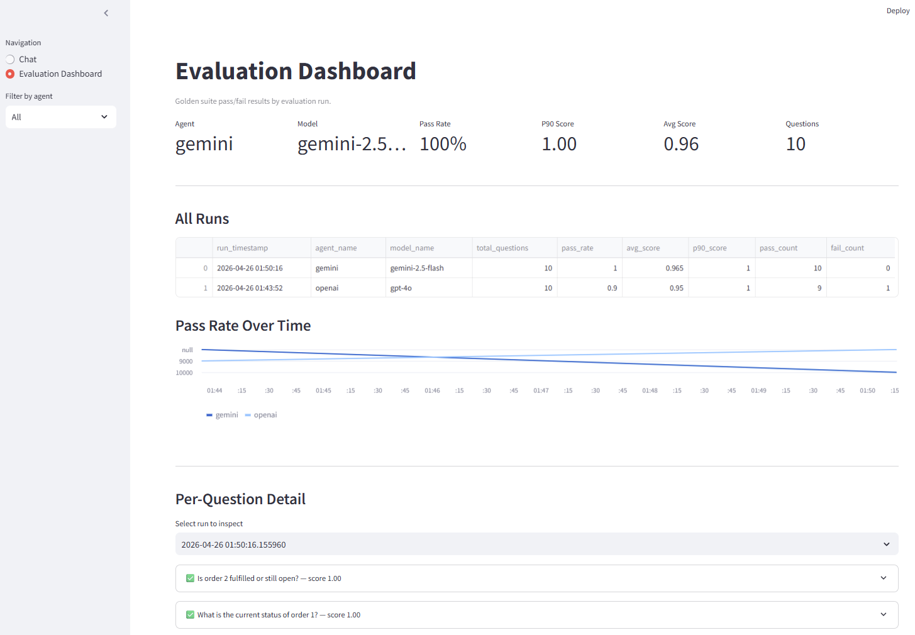915x635 pixels.
Task: Click the 100% Pass Rate metric value
Action: (443, 144)
